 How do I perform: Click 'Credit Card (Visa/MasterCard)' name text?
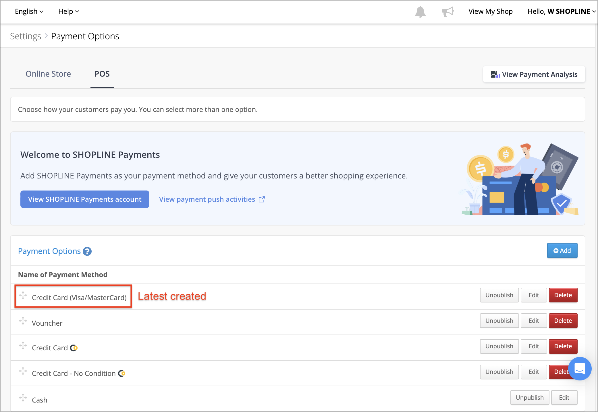[x=79, y=298]
